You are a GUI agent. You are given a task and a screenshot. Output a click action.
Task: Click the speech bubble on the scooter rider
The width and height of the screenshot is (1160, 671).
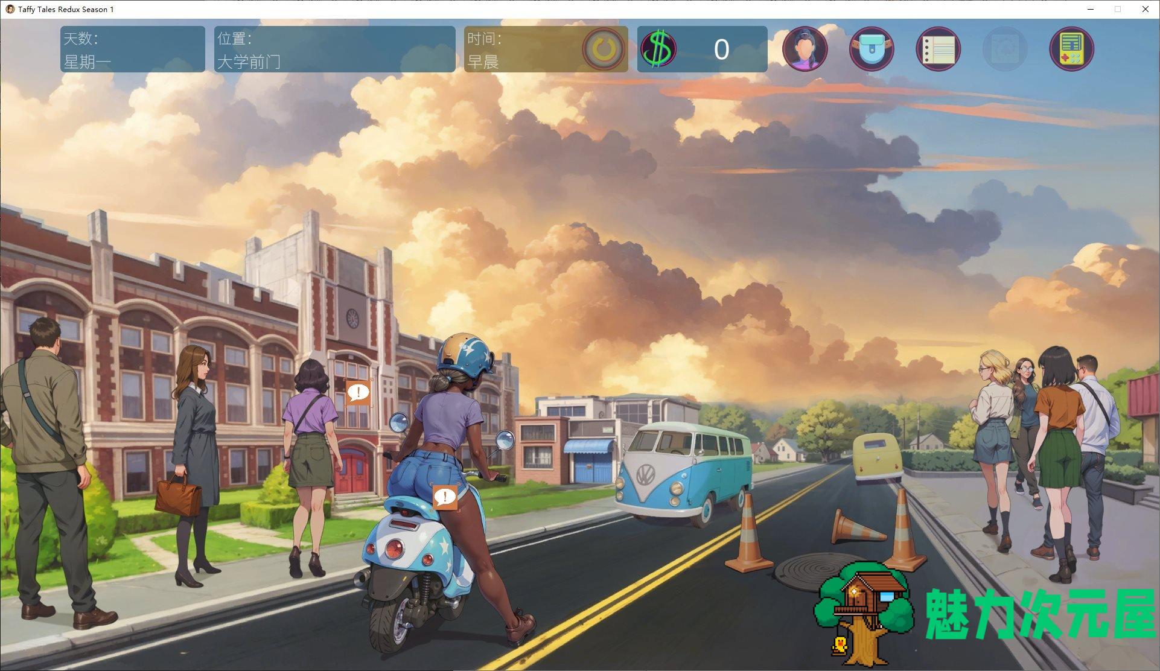(x=445, y=497)
